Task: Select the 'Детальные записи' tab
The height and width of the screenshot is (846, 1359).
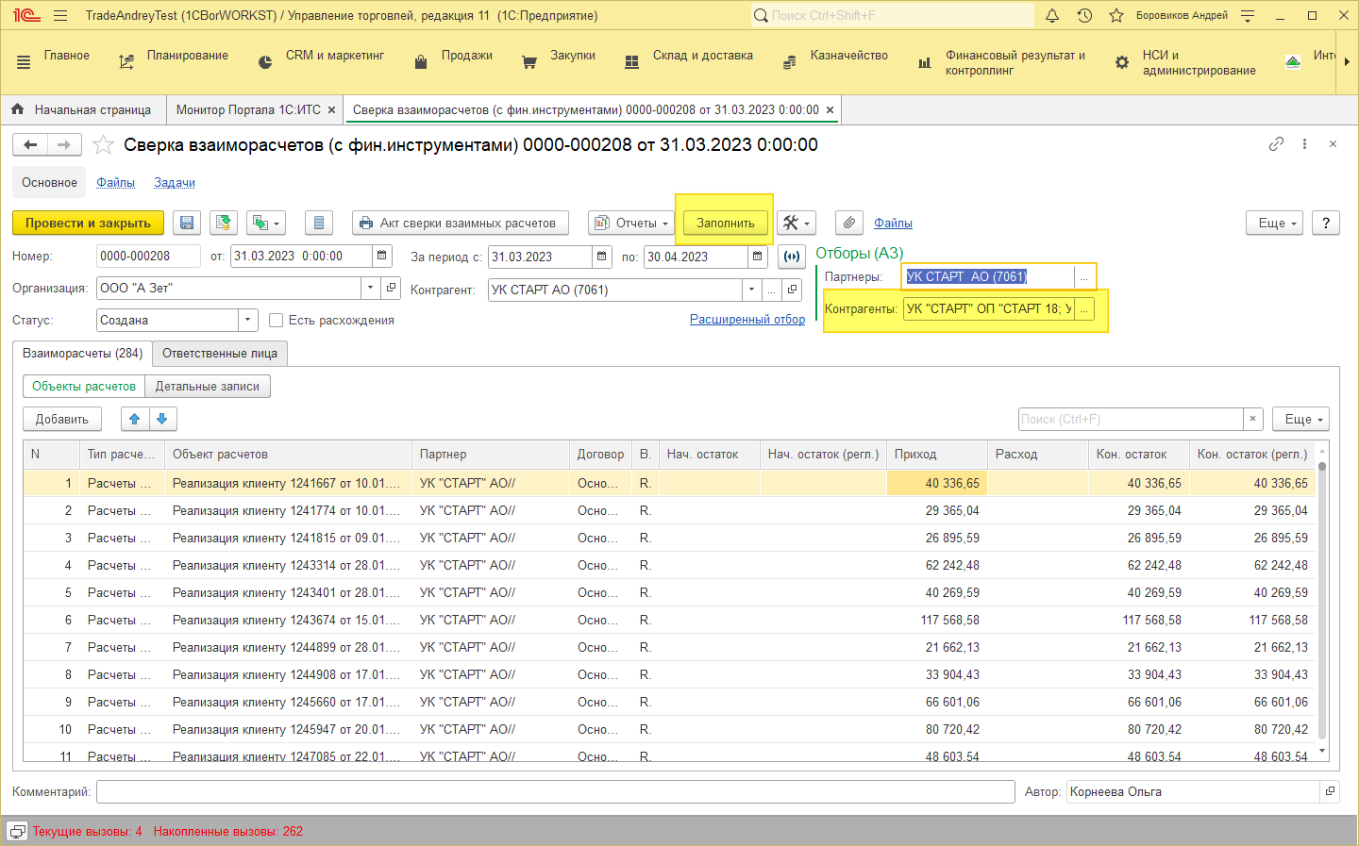Action: click(x=208, y=387)
